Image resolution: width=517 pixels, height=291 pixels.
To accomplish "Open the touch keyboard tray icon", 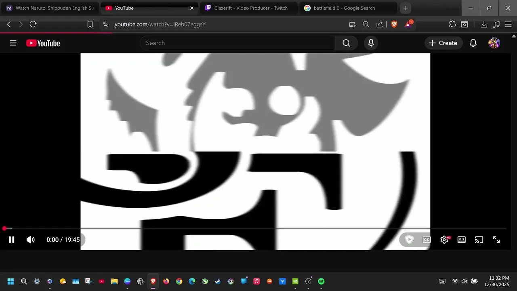I will [442, 281].
